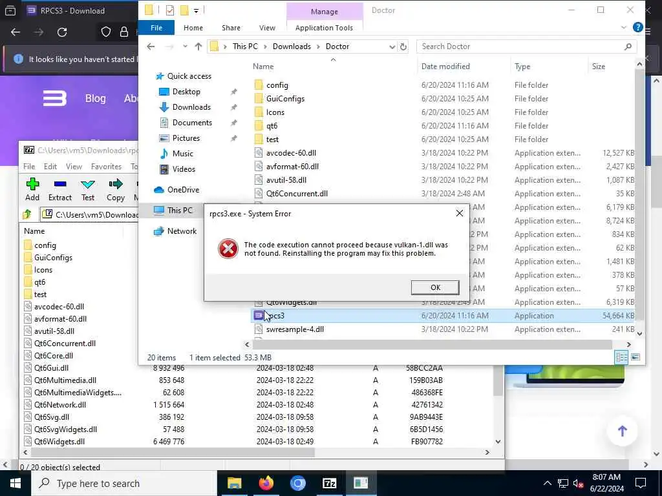Select config folder in Explorer list

pyautogui.click(x=277, y=85)
